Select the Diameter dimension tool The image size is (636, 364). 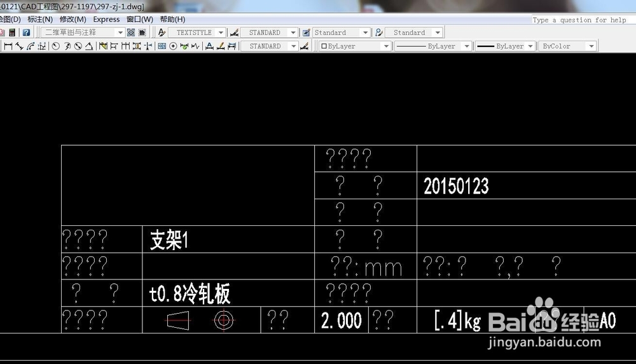78,46
